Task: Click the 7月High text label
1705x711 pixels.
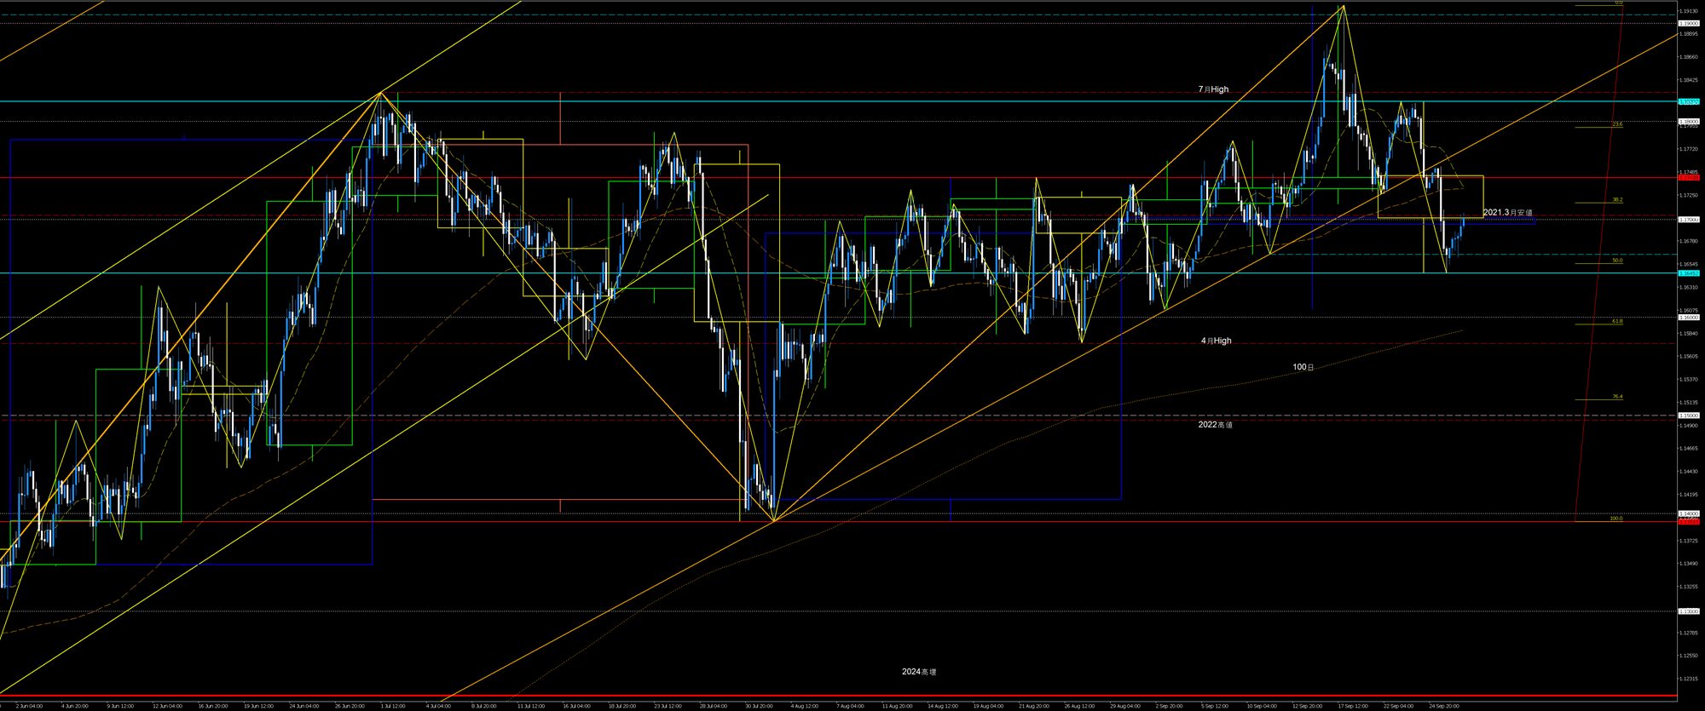Action: (x=1213, y=89)
